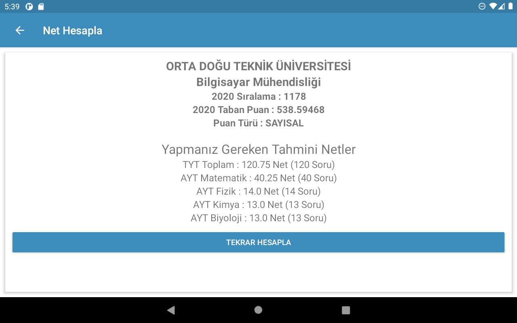Tap the SD card notification icon

[x=41, y=6]
